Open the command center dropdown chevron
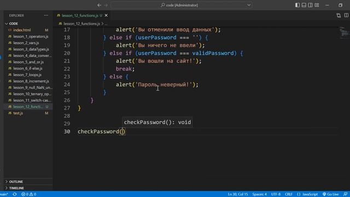Image resolution: width=350 pixels, height=197 pixels. pos(249,5)
